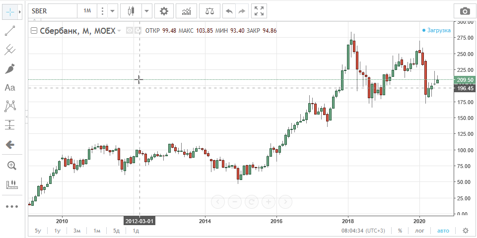Select the left arrow marker tool

[x=10, y=145]
